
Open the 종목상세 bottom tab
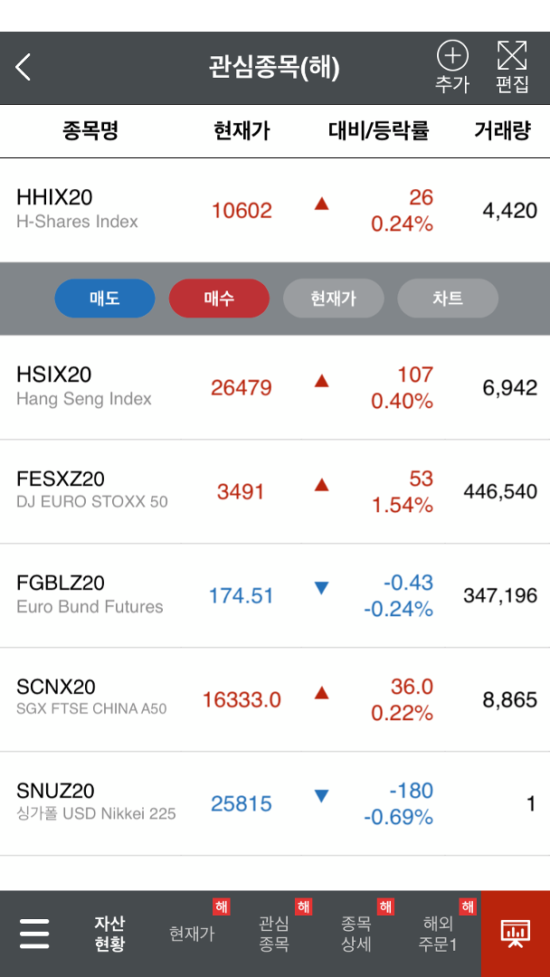(x=356, y=934)
